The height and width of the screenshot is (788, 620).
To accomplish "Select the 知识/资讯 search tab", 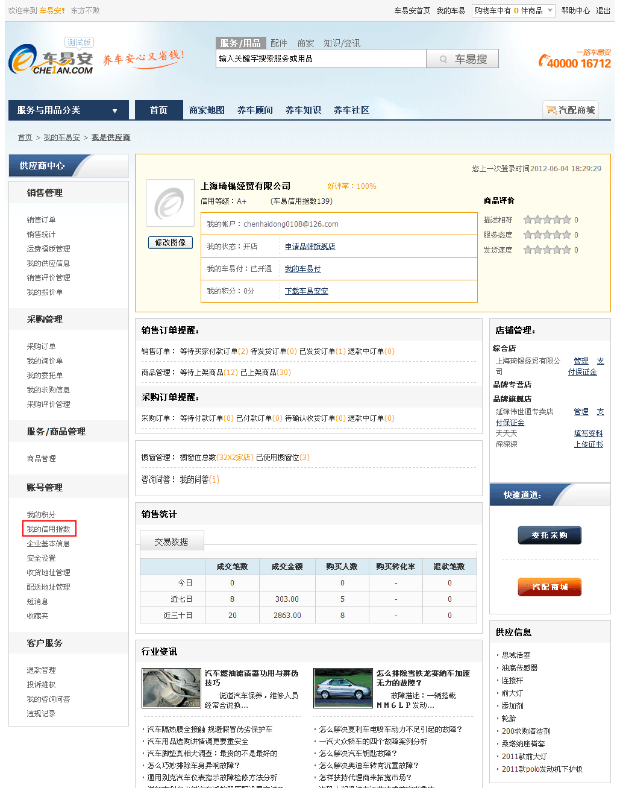I will (x=342, y=43).
